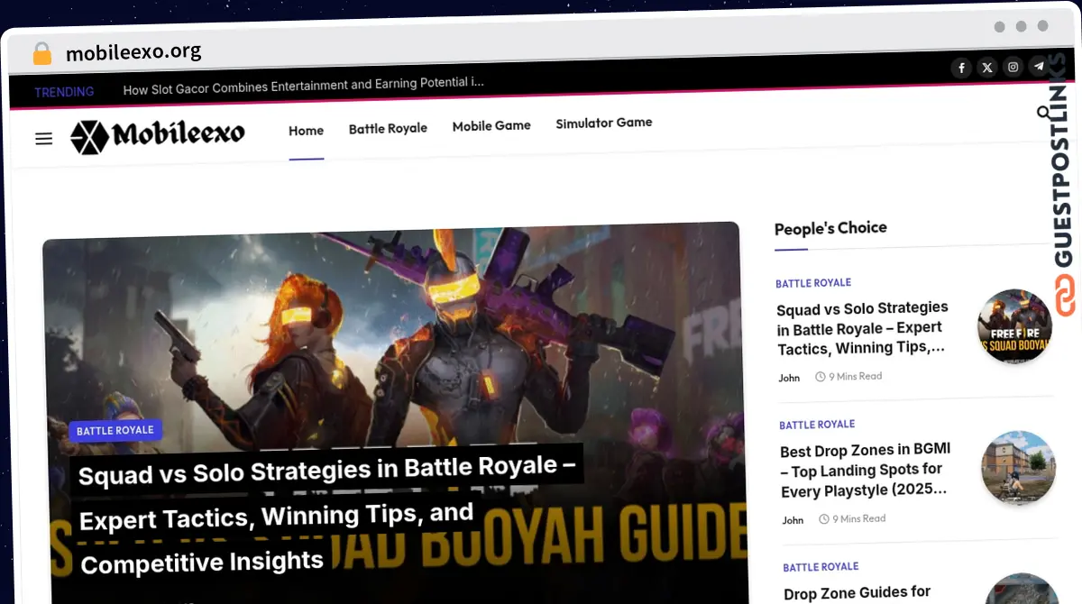Select the Home nav tab
This screenshot has width=1082, height=604.
coord(306,131)
